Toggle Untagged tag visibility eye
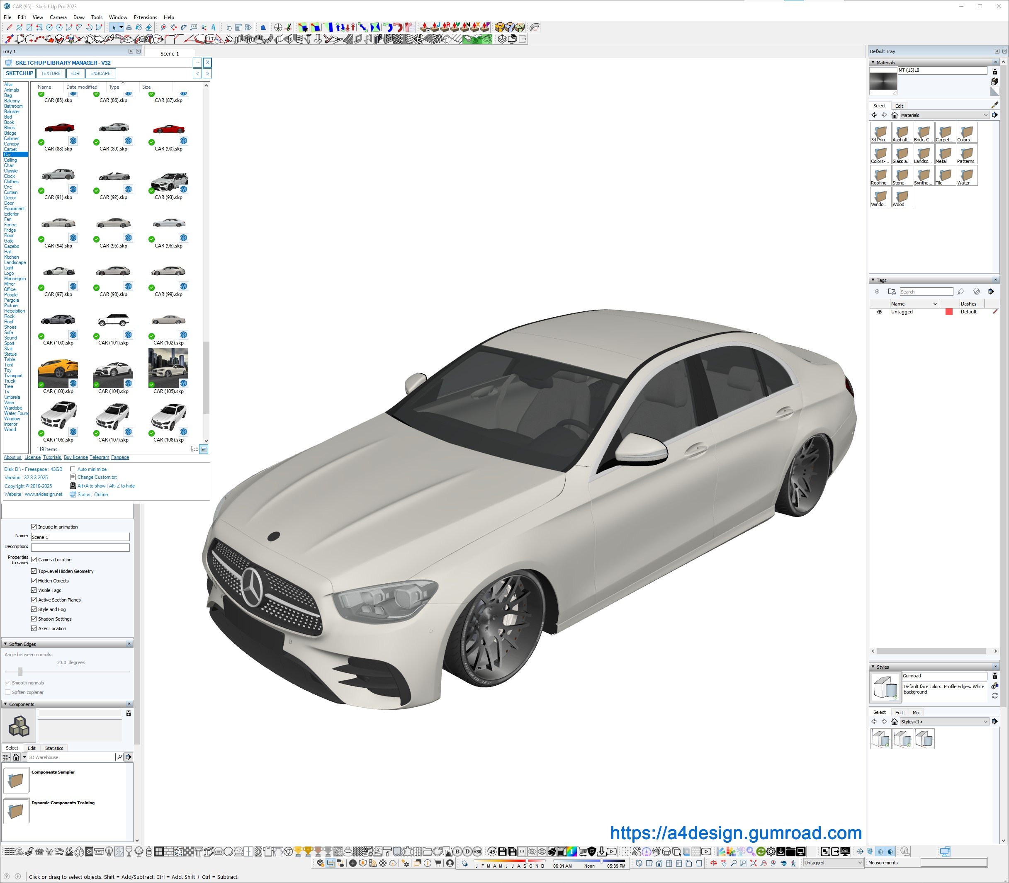 [879, 312]
